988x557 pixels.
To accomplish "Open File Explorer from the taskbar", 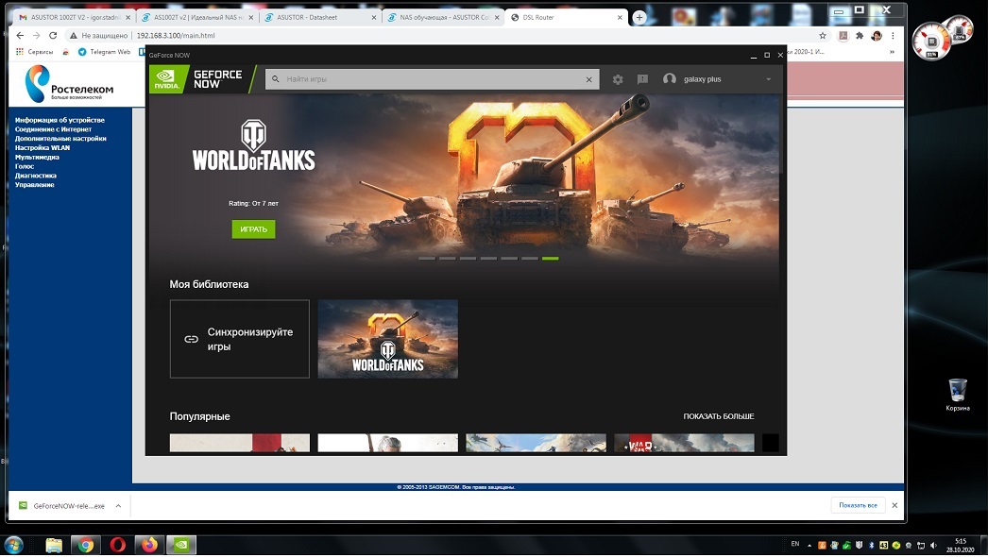I will click(x=54, y=545).
